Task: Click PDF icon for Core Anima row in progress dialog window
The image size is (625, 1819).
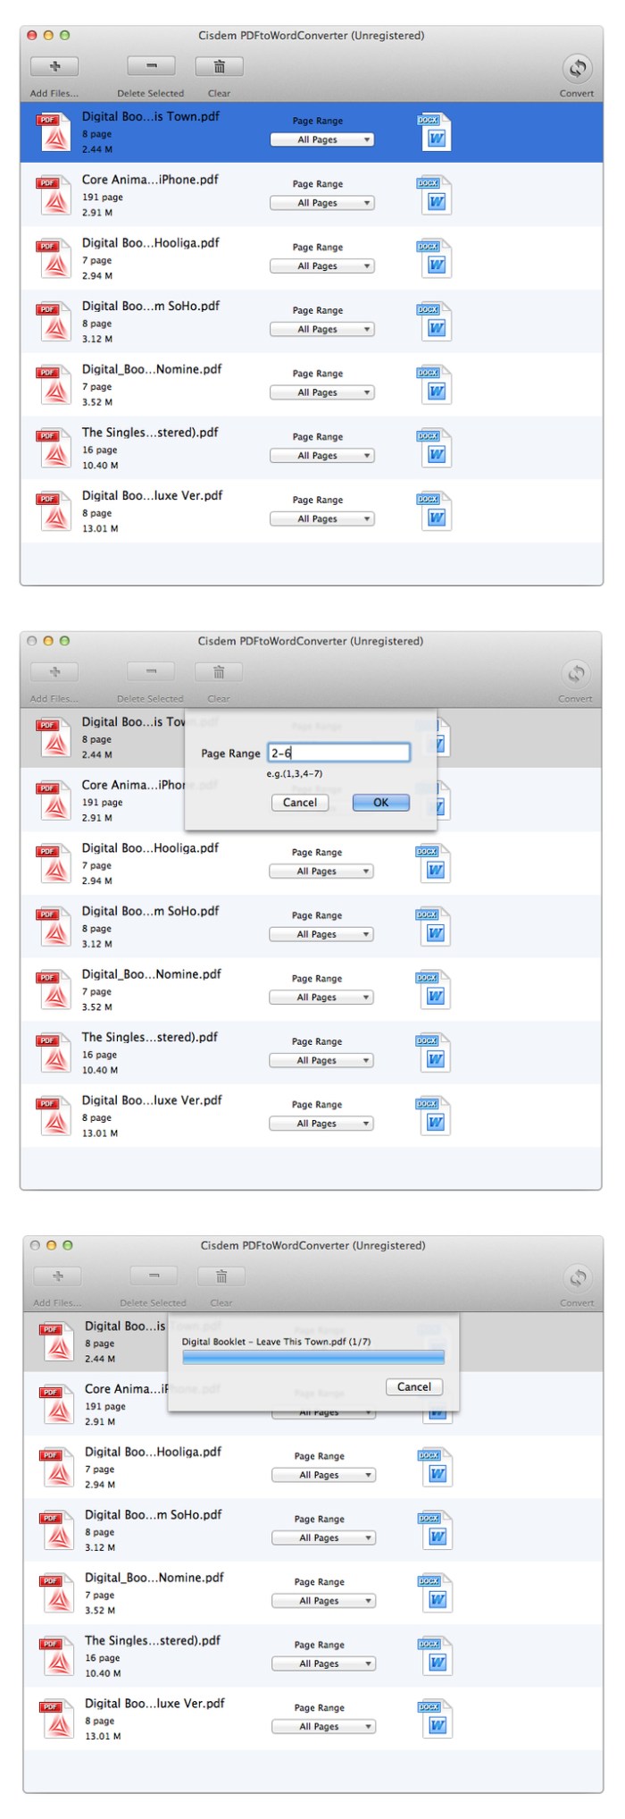Action: point(55,1404)
